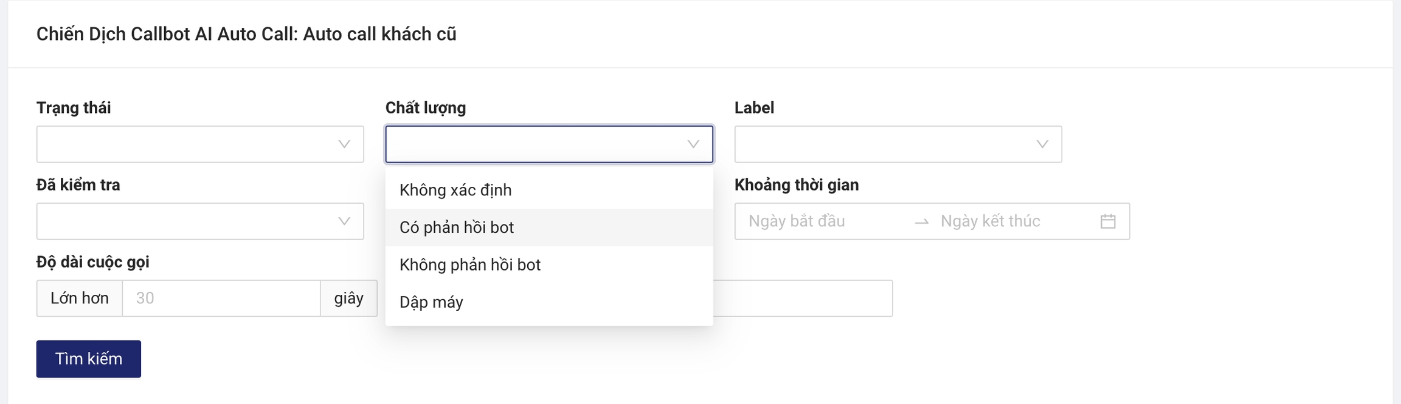Click the "Khoảng thời gian" field label
Viewport: 1401px width, 404px height.
(x=797, y=185)
